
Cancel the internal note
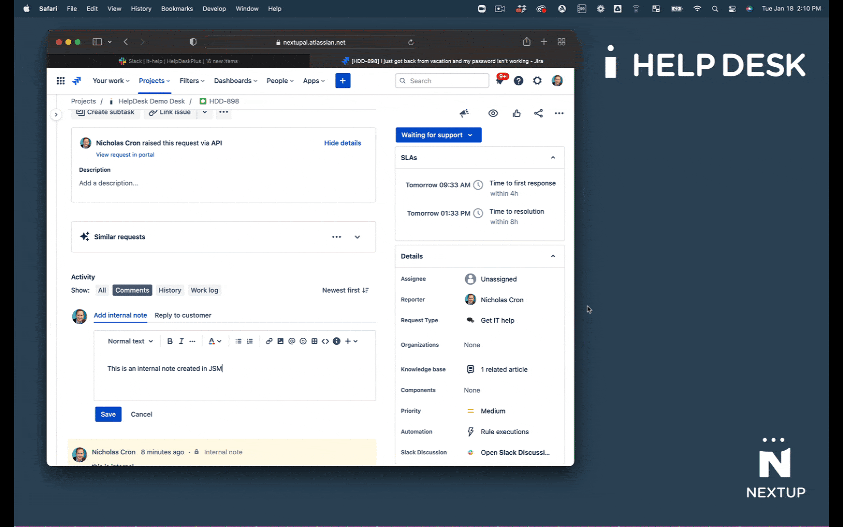tap(142, 414)
